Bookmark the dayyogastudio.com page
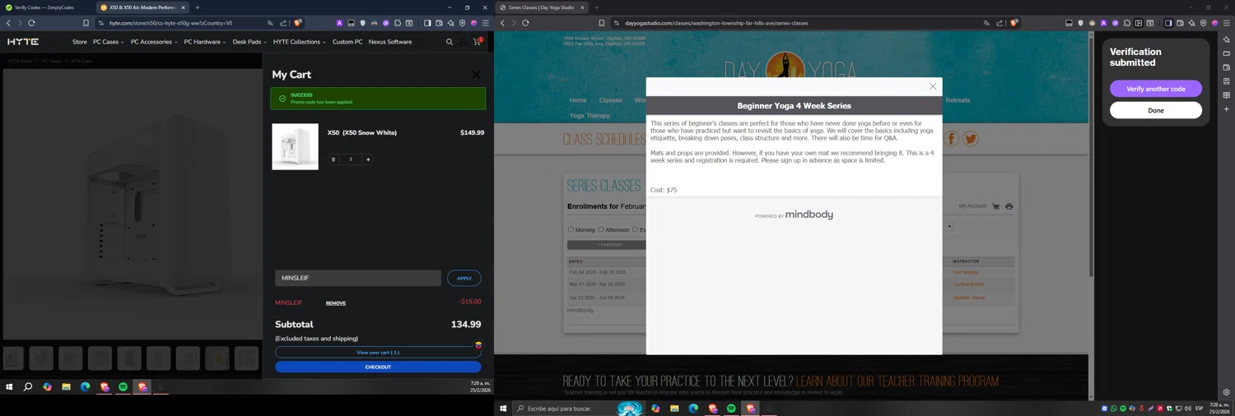This screenshot has width=1235, height=416. (601, 23)
